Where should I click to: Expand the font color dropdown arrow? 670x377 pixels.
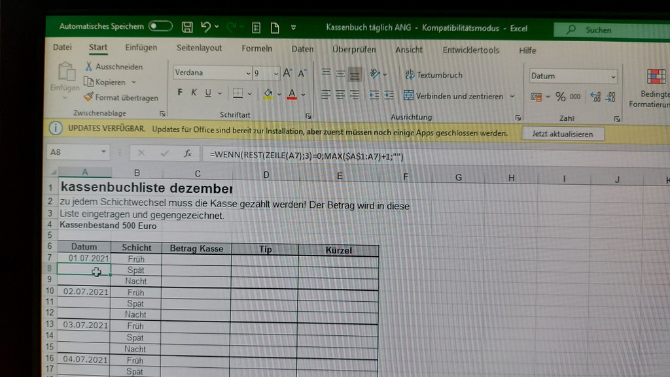tap(304, 95)
